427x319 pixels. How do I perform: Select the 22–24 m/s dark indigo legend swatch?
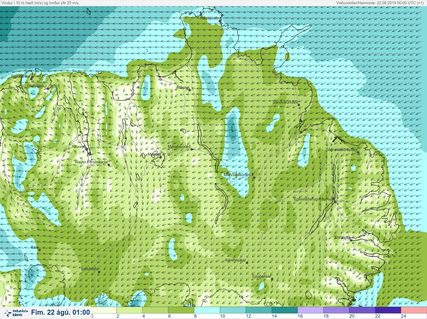pos(388,310)
